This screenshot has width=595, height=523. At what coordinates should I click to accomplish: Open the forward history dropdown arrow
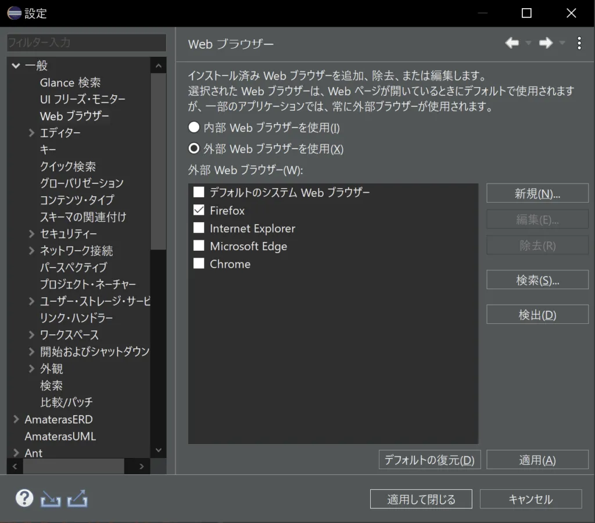(x=562, y=43)
